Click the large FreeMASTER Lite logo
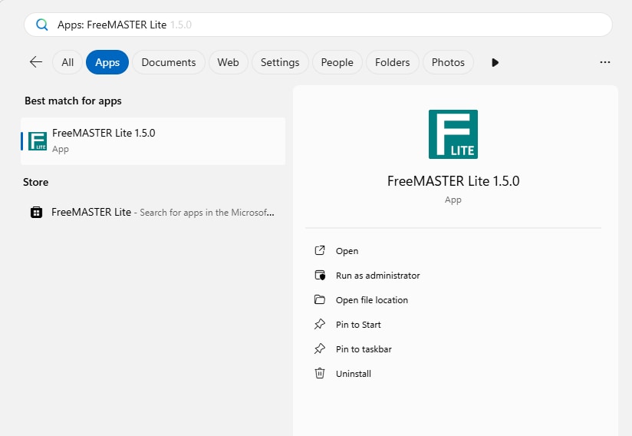 [x=453, y=134]
